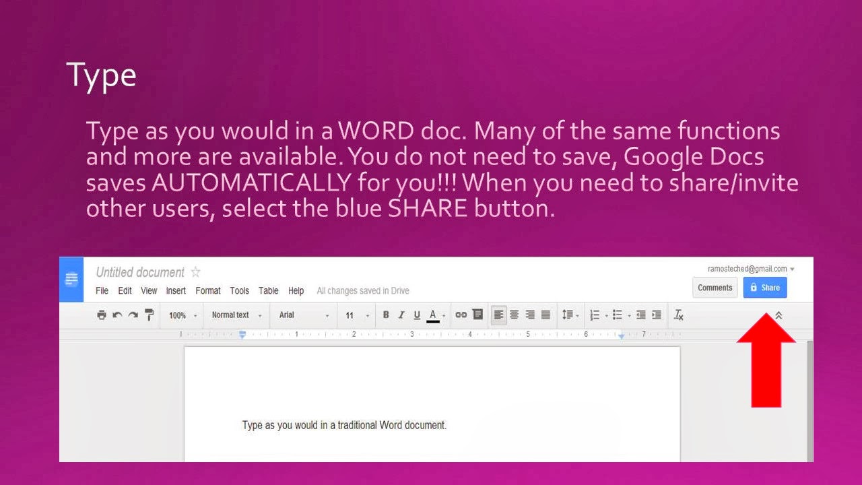Click the Print icon
The height and width of the screenshot is (485, 862).
click(102, 315)
